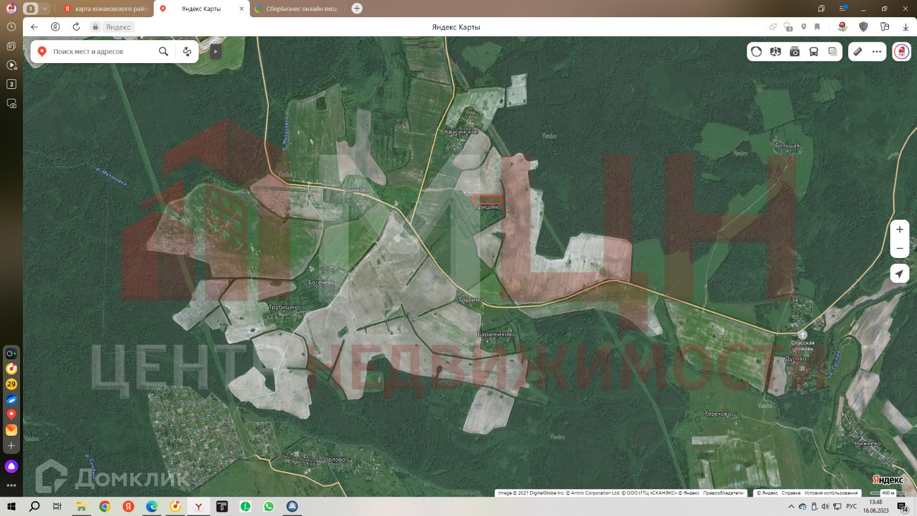Screen dimensions: 917x516
Task: Open a new browser tab
Action: point(356,9)
